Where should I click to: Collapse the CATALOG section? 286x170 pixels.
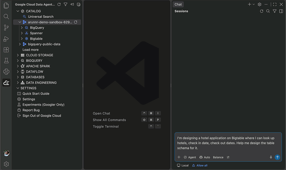click(18, 11)
